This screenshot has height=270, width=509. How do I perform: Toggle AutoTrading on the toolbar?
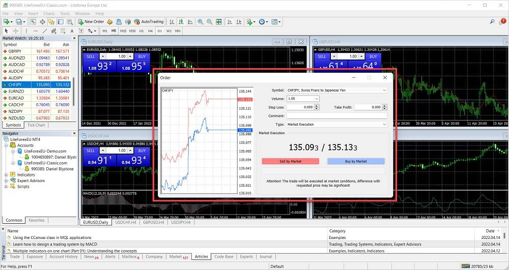[149, 22]
